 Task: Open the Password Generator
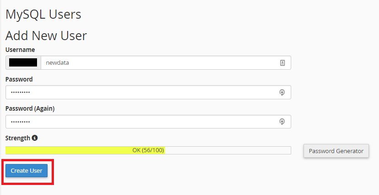tap(336, 151)
